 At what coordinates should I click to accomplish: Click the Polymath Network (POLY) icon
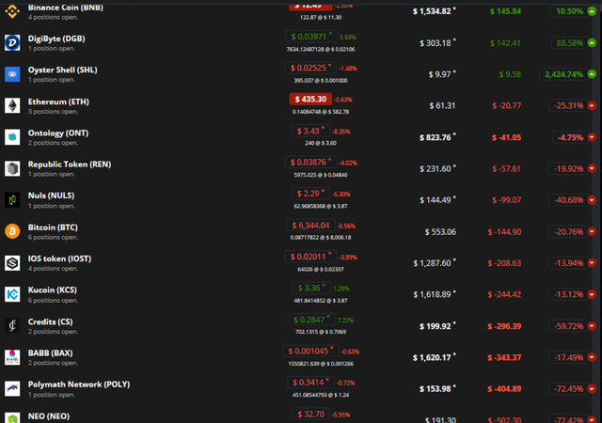12,389
